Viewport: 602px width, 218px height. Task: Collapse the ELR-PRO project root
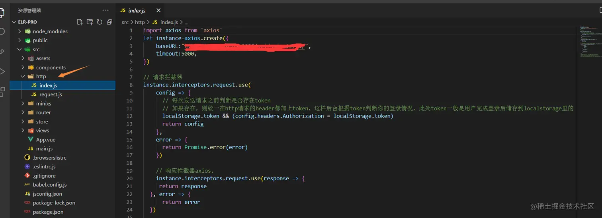pyautogui.click(x=15, y=22)
